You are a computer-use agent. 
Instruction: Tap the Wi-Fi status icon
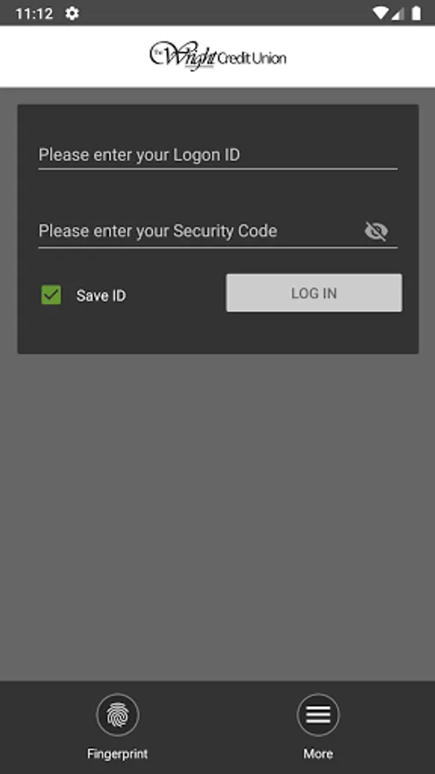[380, 13]
